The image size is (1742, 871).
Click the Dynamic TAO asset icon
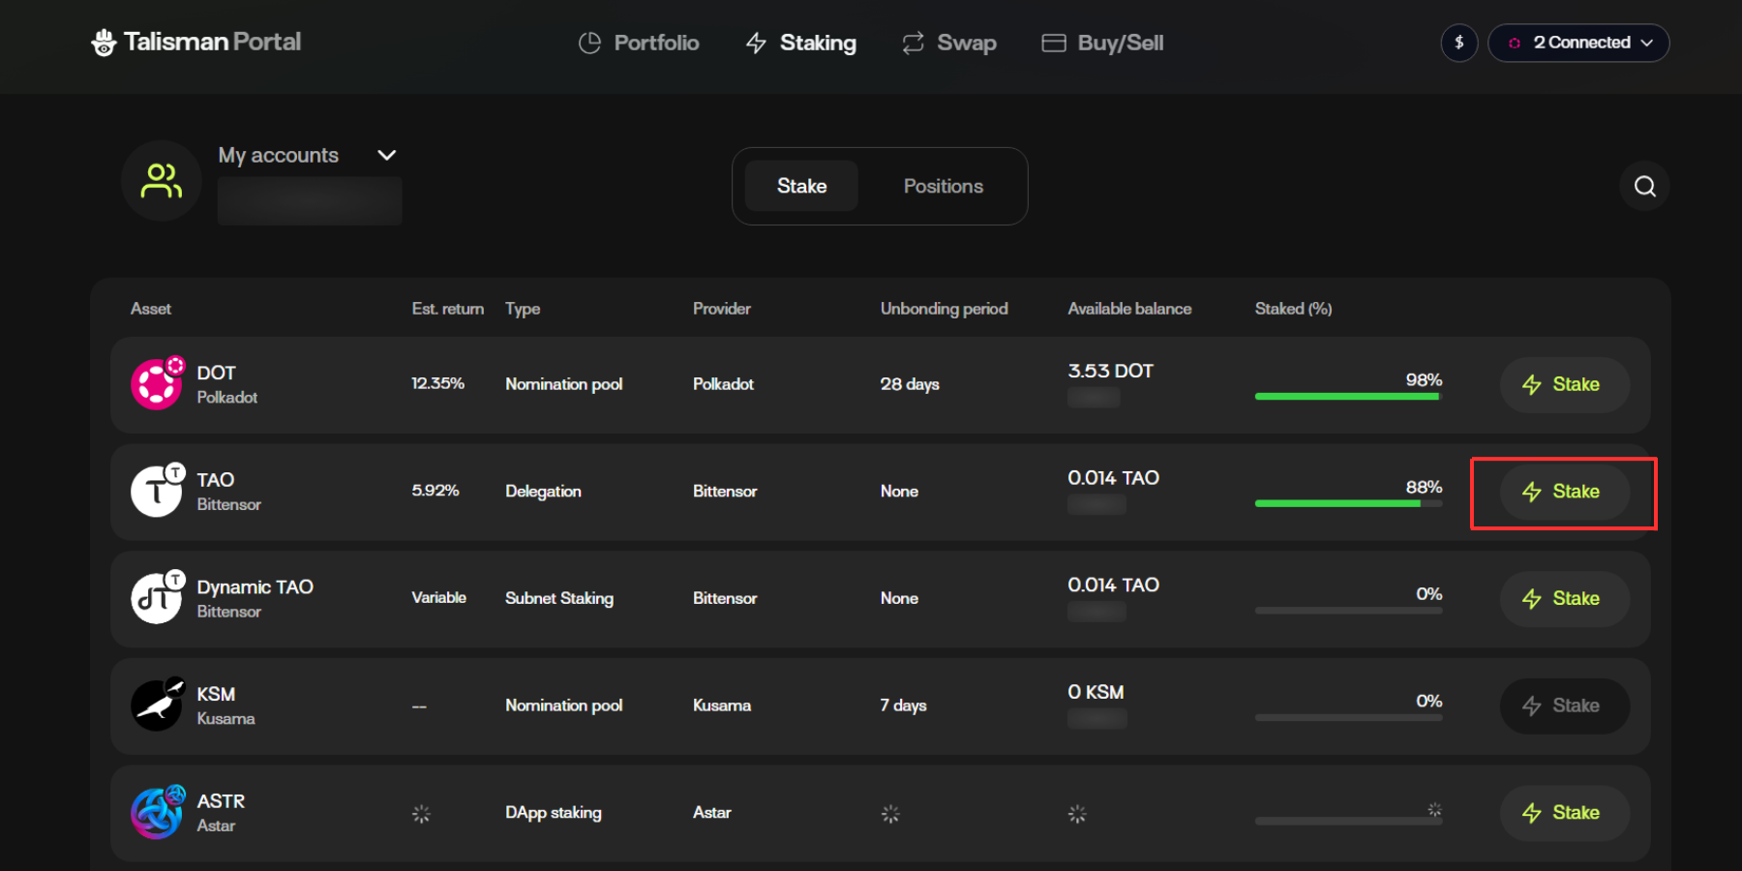pyautogui.click(x=156, y=599)
